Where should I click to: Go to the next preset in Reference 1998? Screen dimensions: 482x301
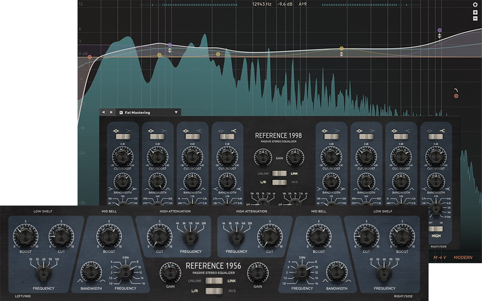(111, 112)
